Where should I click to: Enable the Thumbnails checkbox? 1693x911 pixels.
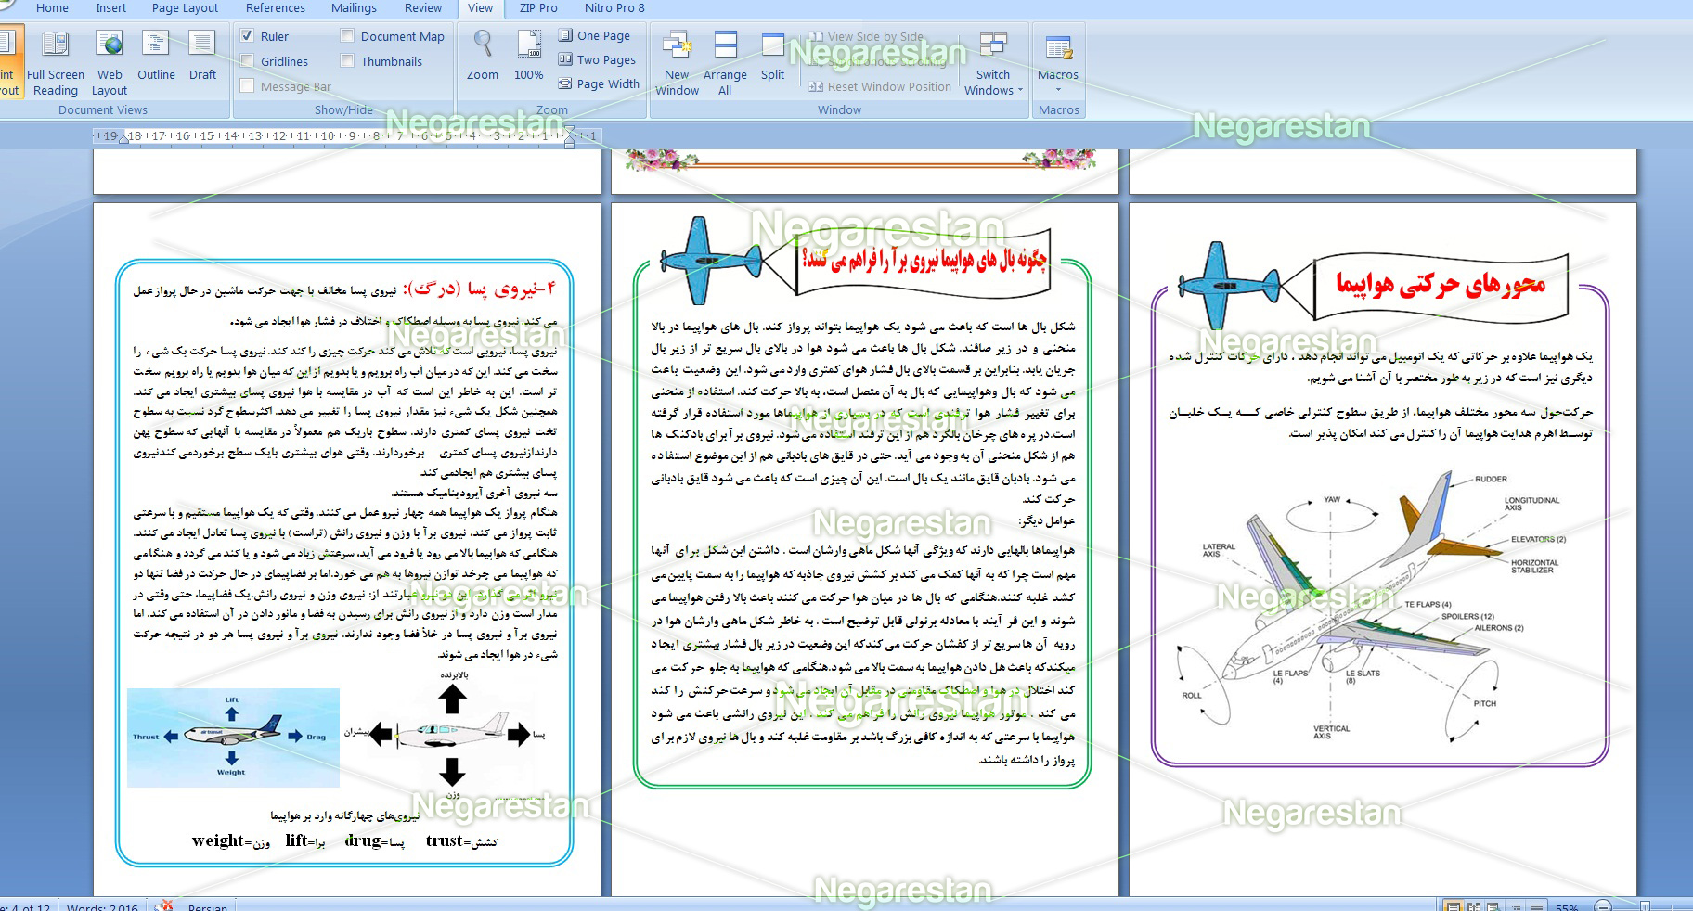click(x=347, y=61)
